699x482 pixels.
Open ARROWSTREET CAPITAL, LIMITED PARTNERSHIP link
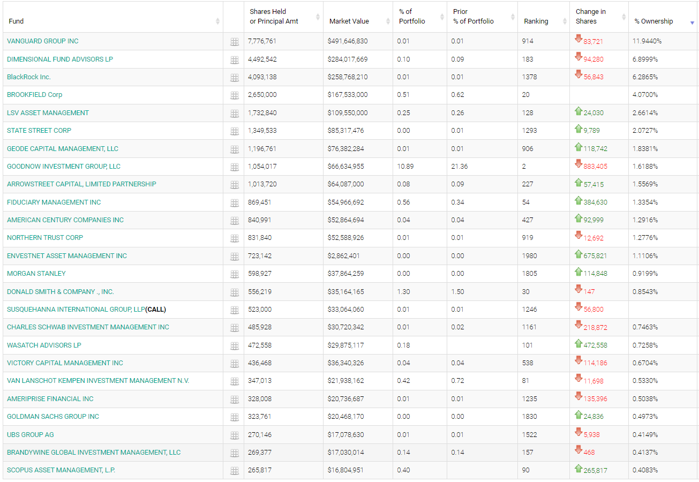81,184
